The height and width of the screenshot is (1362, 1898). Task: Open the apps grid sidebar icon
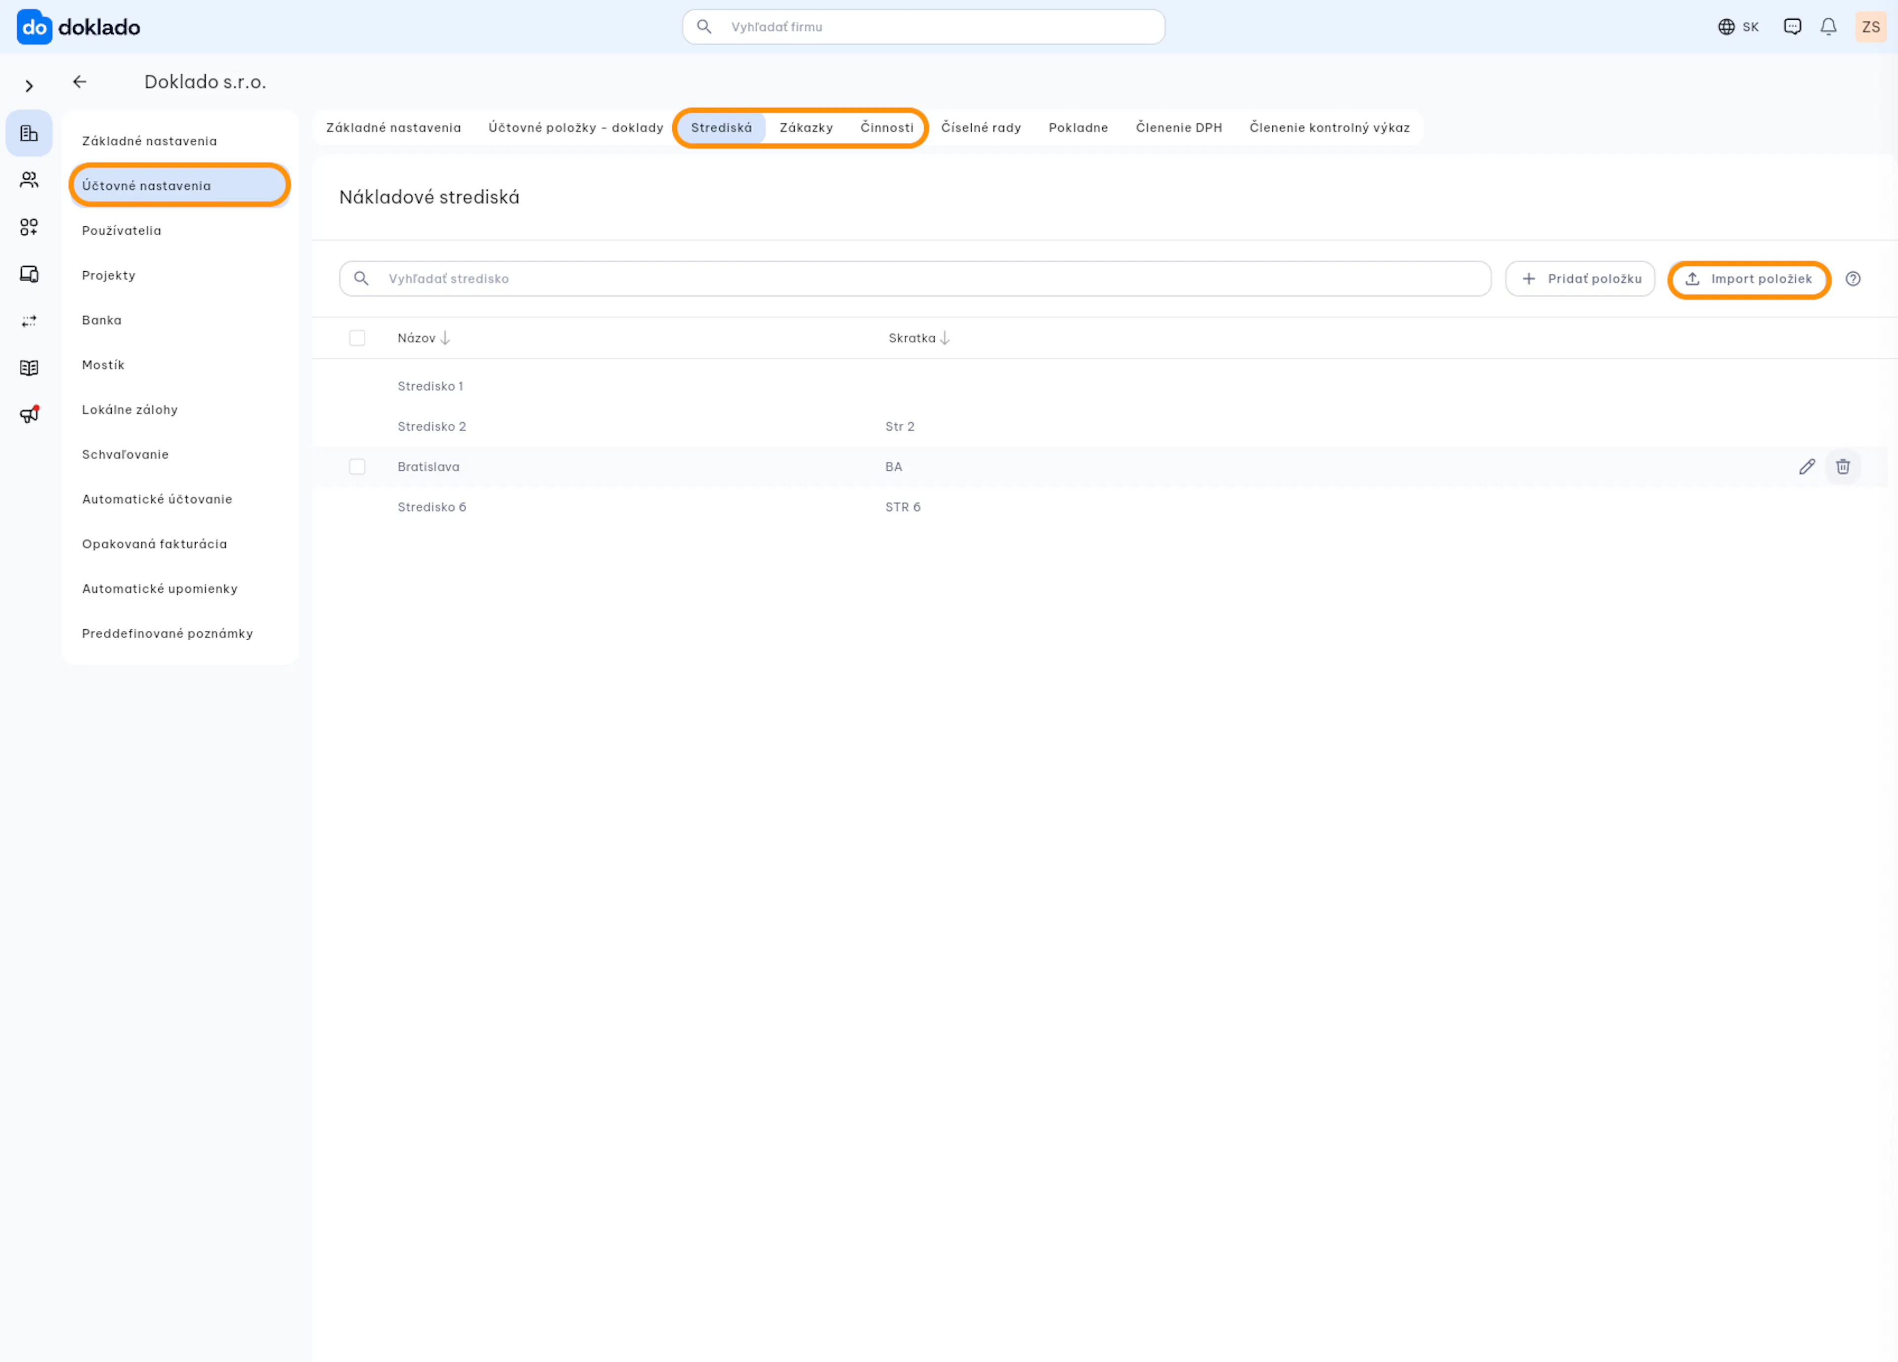click(x=29, y=227)
